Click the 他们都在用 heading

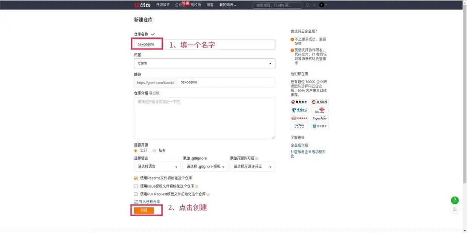pyautogui.click(x=299, y=74)
